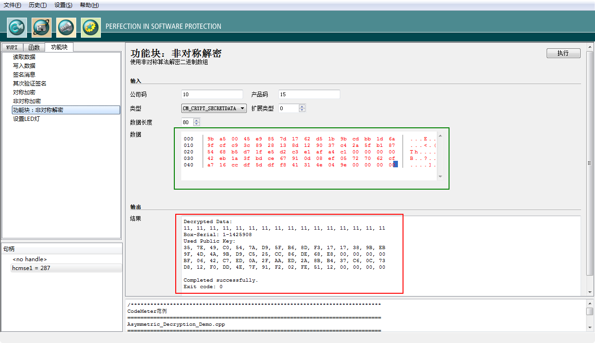Click the main panel vertical scrollbar thumb
The height and width of the screenshot is (343, 595).
[x=590, y=163]
